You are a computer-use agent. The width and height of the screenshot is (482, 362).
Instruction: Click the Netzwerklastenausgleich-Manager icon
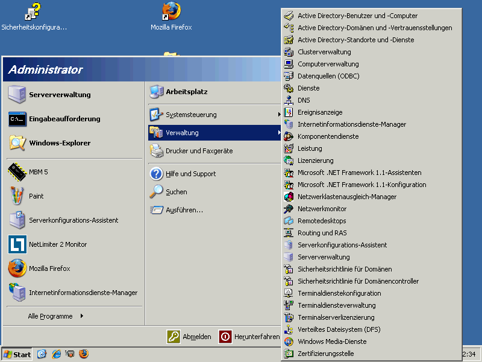pos(289,197)
